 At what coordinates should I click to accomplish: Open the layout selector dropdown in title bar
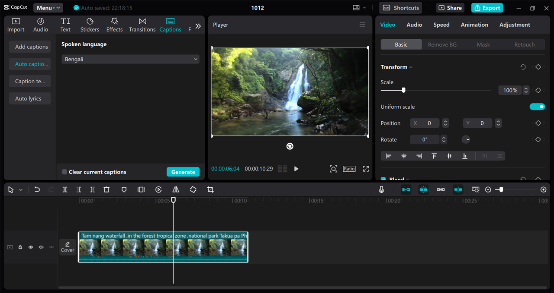(359, 8)
